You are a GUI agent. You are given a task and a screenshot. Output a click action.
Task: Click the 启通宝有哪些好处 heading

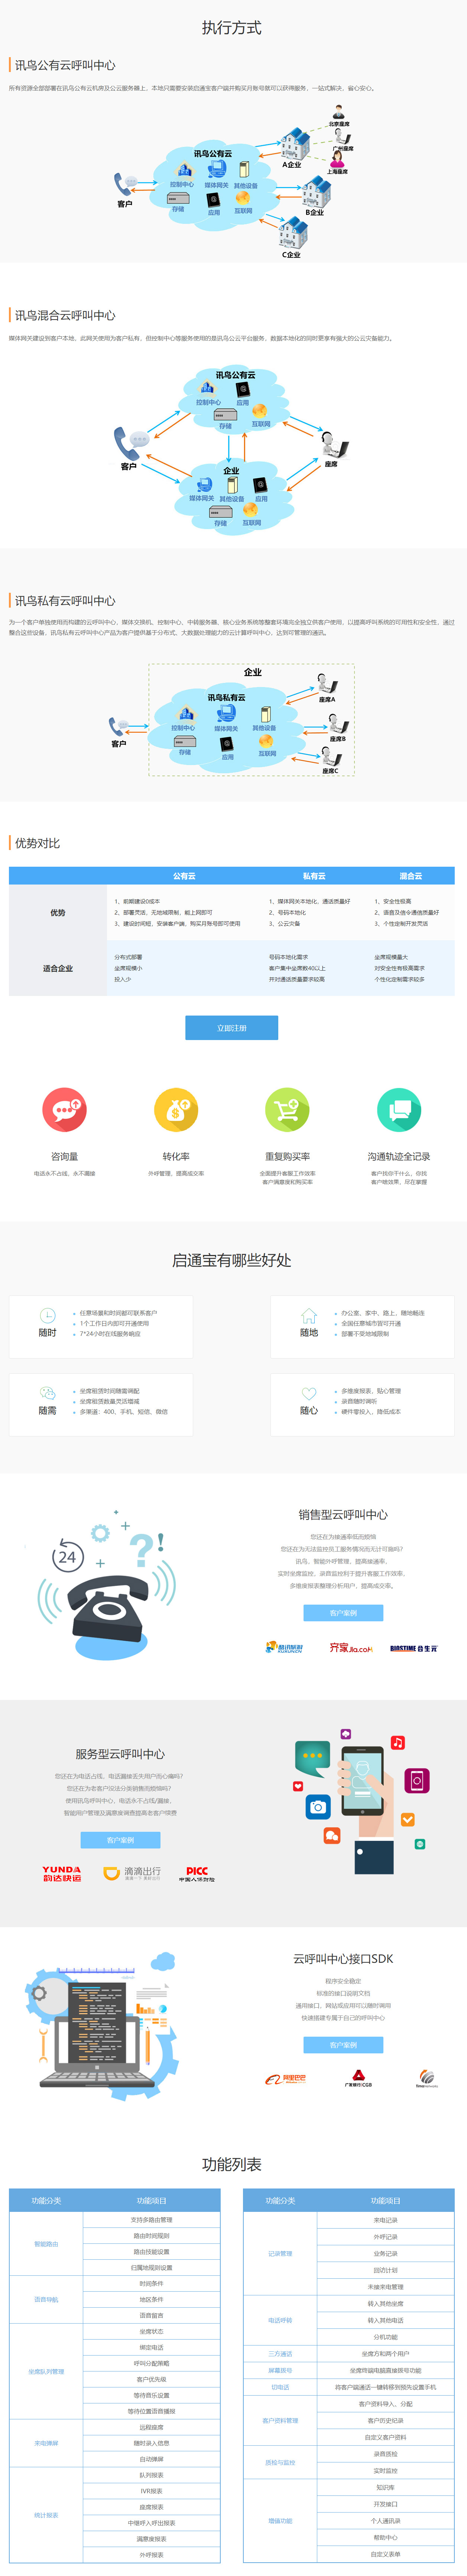(232, 1260)
